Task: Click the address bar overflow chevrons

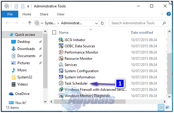Action: [x=42, y=23]
